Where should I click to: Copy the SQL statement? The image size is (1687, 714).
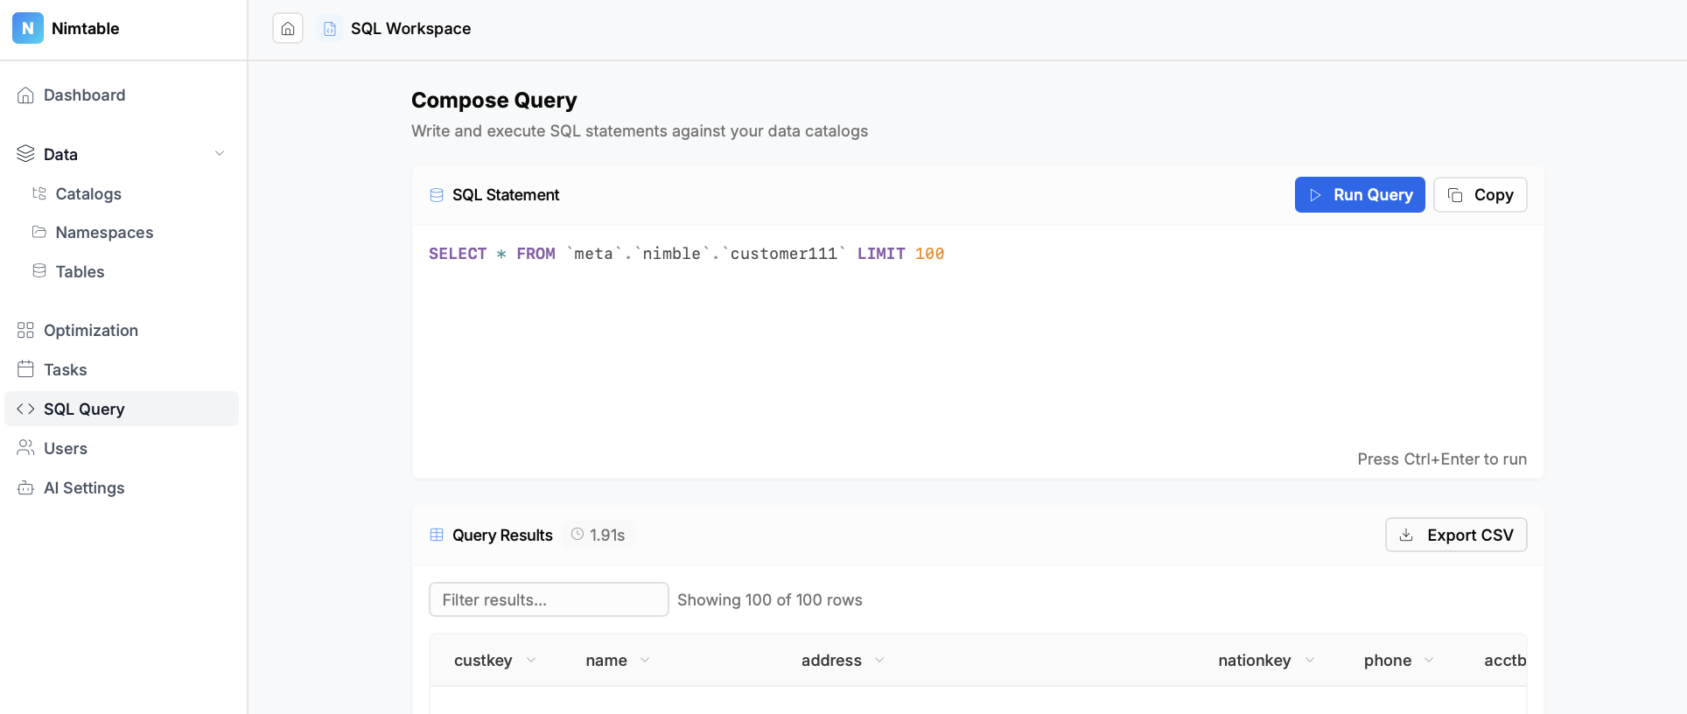[1480, 195]
